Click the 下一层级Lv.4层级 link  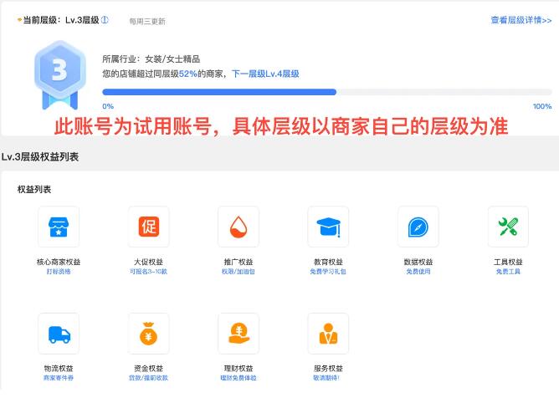pyautogui.click(x=265, y=74)
